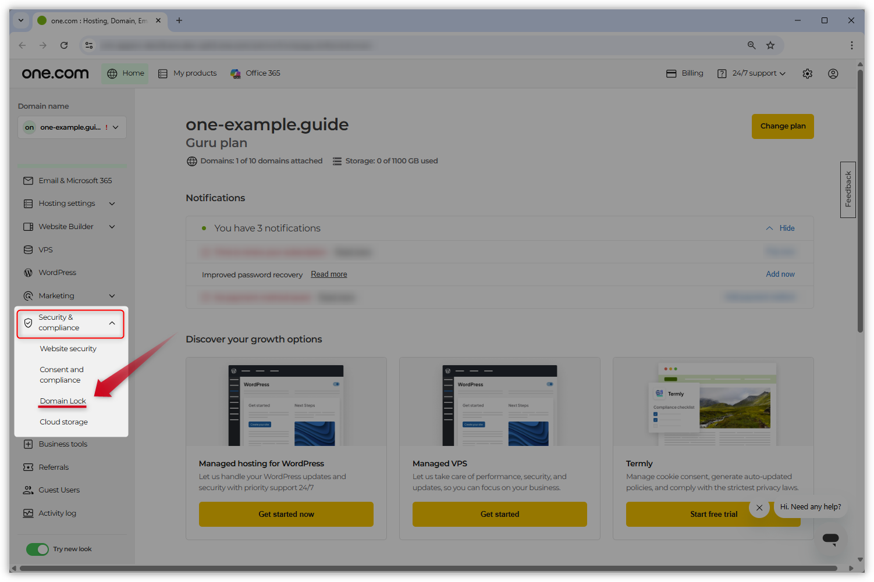Open the domain name dropdown
874x582 pixels.
coord(72,127)
